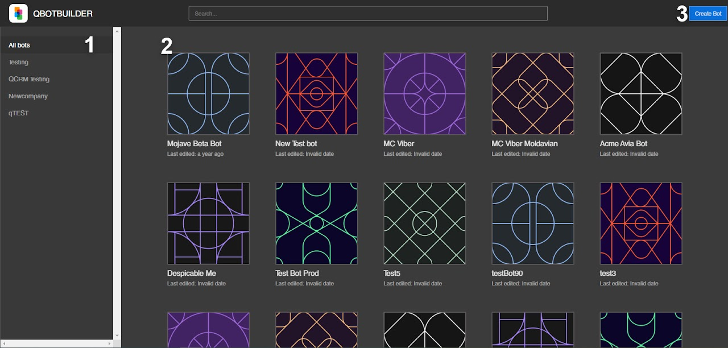Click the sidebar scroll down arrow

pyautogui.click(x=117, y=335)
